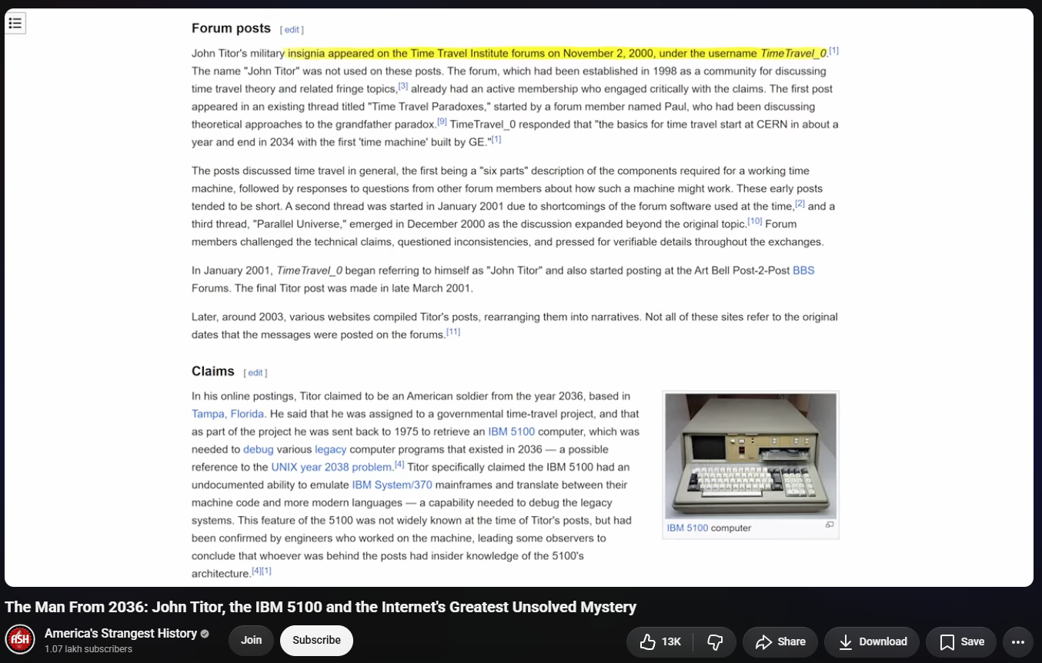Open the three-dot more actions menu
The height and width of the screenshot is (663, 1042).
[x=1017, y=641]
